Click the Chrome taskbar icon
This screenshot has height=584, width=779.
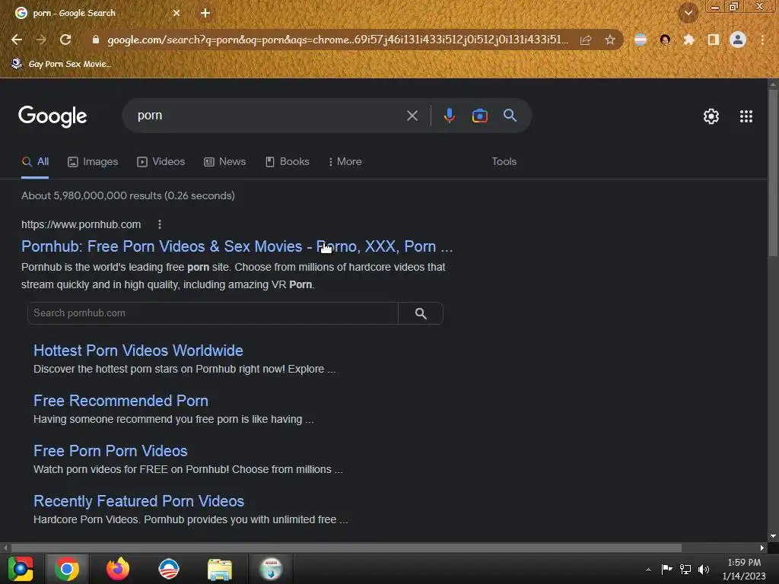point(67,569)
